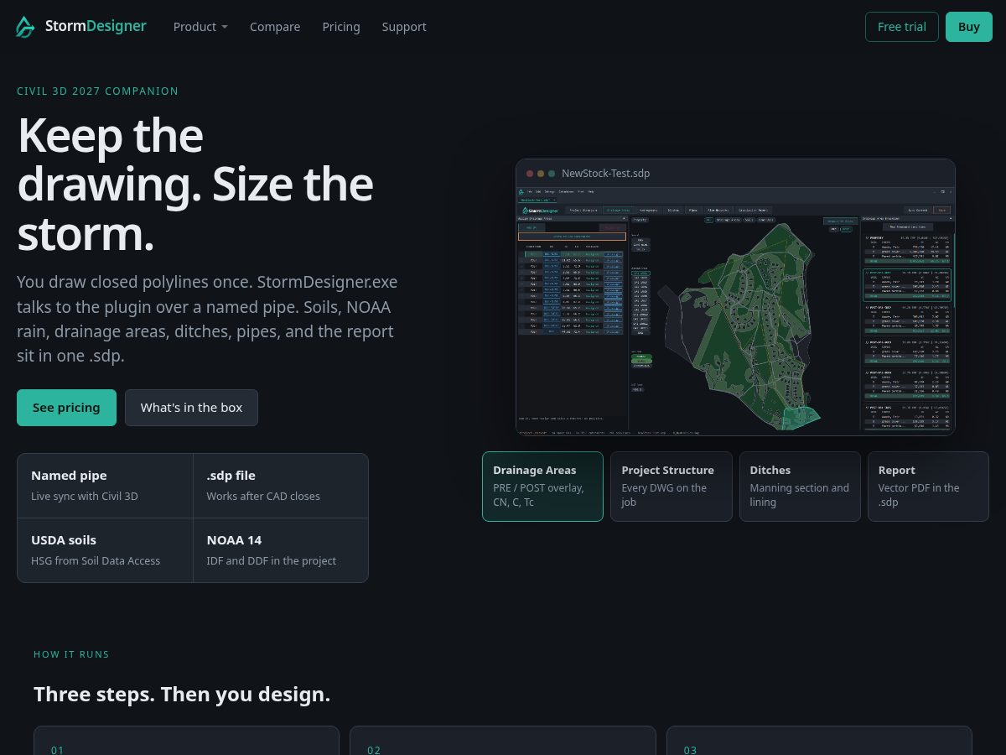Open the StormDesigner home link
Image resolution: width=1006 pixels, height=755 pixels.
81,27
